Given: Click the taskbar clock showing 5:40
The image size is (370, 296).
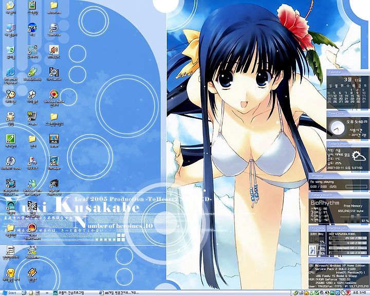Looking at the screenshot, I should (360, 293).
